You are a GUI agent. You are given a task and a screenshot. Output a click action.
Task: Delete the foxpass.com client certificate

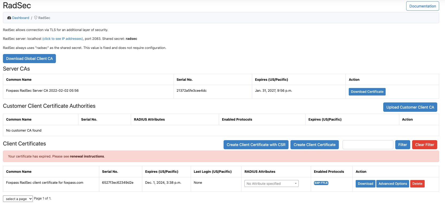coord(417,184)
